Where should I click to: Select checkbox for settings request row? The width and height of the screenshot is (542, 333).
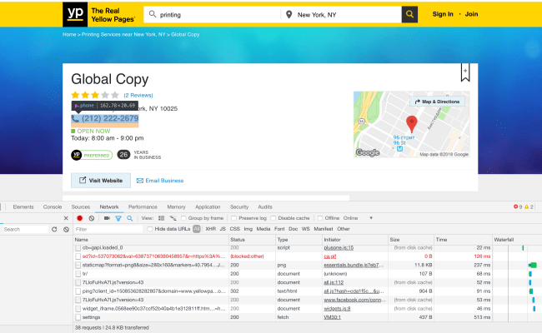point(78,317)
